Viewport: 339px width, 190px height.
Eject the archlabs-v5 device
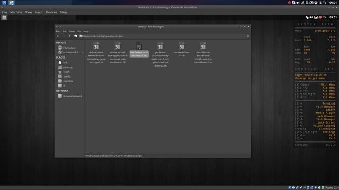[x=83, y=52]
